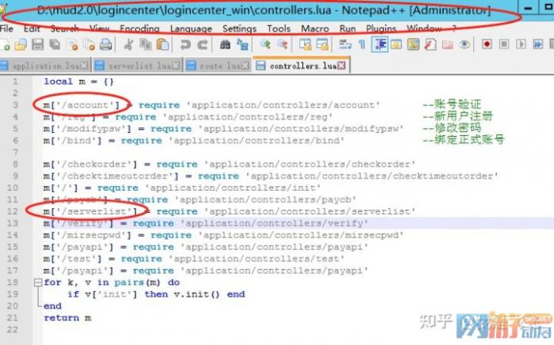Open the Encoding menu

point(139,28)
